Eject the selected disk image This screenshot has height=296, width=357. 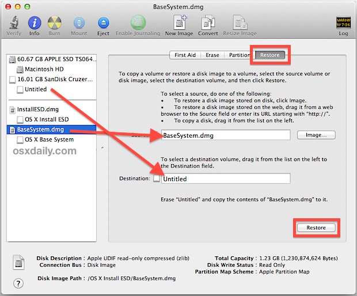pyautogui.click(x=104, y=23)
